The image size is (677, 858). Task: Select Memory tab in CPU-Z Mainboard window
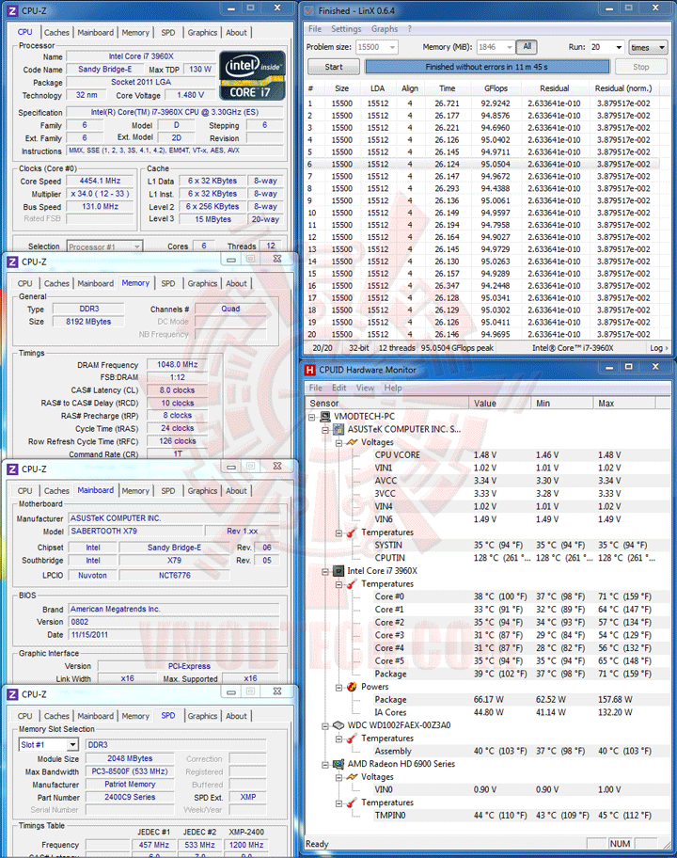point(135,491)
